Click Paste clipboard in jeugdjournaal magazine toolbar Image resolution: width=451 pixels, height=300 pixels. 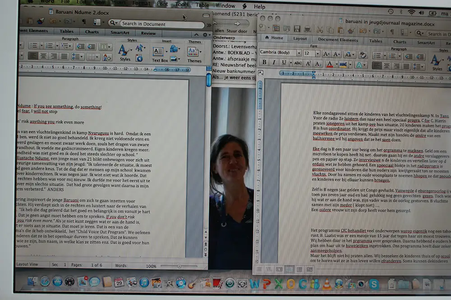click(x=341, y=30)
